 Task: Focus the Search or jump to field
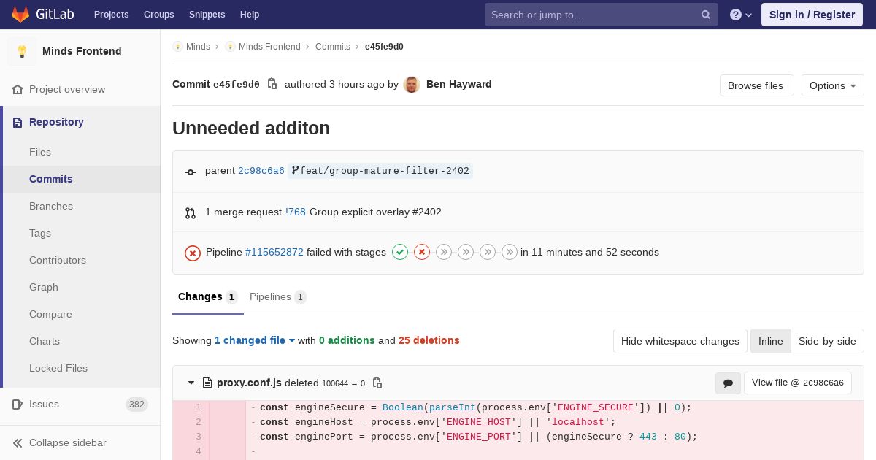point(602,15)
